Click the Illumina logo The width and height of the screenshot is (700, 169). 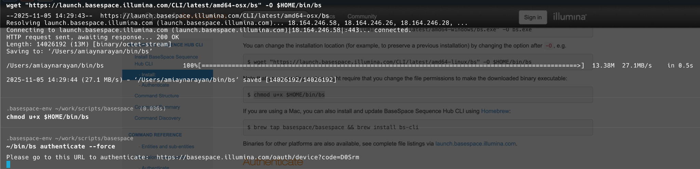click(x=569, y=17)
